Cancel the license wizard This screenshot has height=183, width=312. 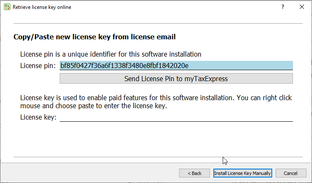pyautogui.click(x=290, y=173)
